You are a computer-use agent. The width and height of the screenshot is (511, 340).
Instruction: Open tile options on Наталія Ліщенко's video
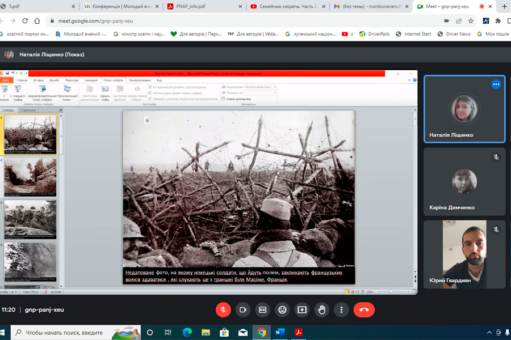coord(496,84)
